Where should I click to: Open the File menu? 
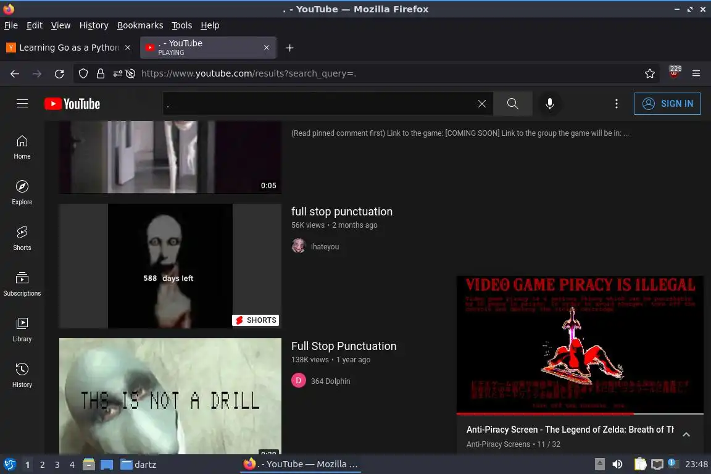pos(11,25)
